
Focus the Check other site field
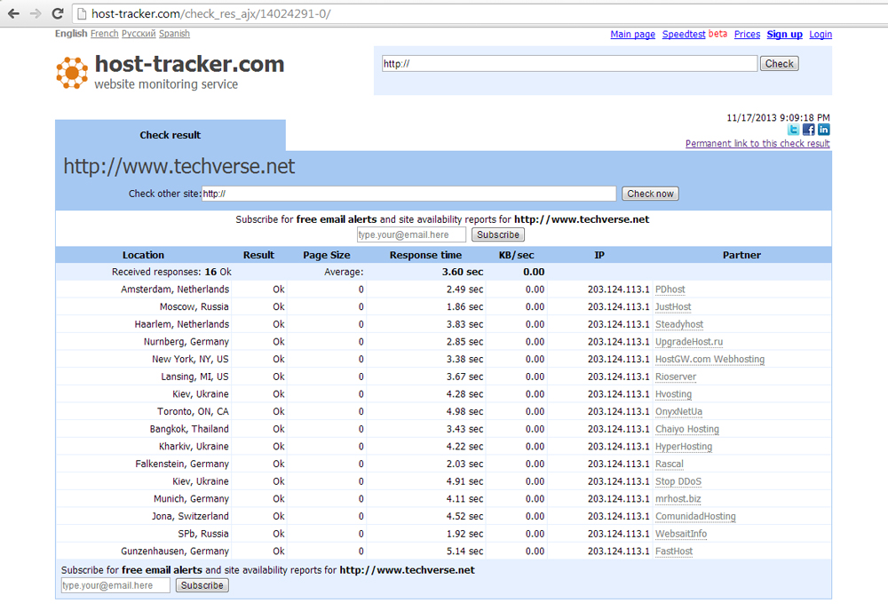coord(408,194)
